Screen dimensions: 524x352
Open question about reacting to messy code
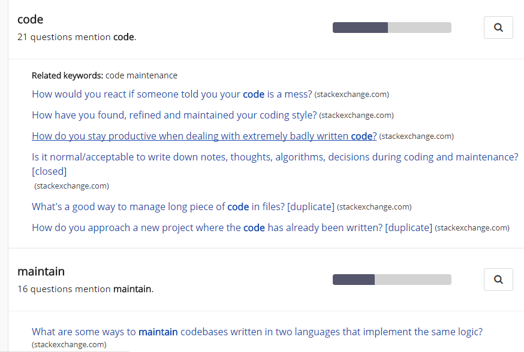click(x=172, y=94)
